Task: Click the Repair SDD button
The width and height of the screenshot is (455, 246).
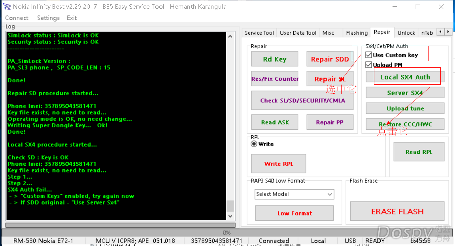Action: tap(330, 59)
